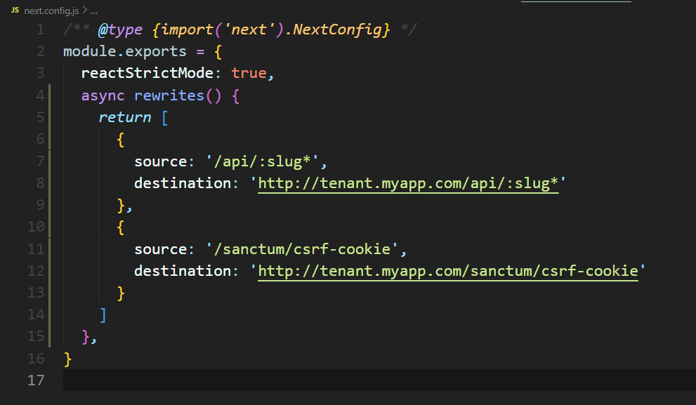Click line number 1 in gutter

(41, 29)
